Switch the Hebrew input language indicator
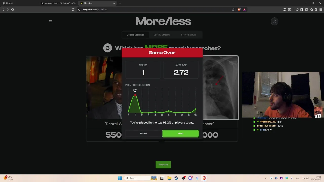Image resolution: width=324 pixels, height=182 pixels. (x=297, y=178)
